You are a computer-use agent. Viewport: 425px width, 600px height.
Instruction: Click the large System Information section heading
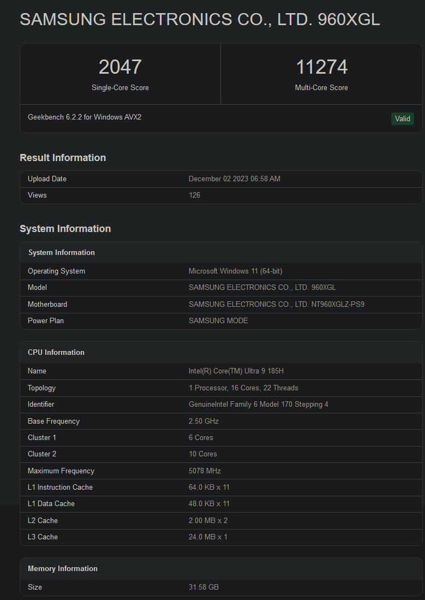pyautogui.click(x=65, y=228)
